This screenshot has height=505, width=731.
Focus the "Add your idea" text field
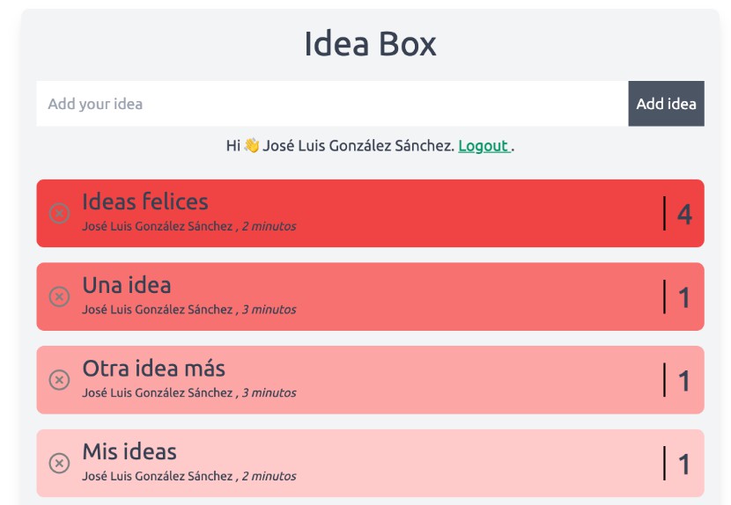[x=332, y=104]
